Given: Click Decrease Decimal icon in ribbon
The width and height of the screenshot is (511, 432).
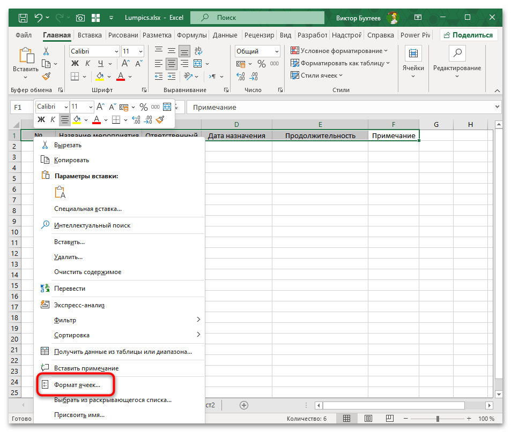Looking at the screenshot, I should 254,77.
